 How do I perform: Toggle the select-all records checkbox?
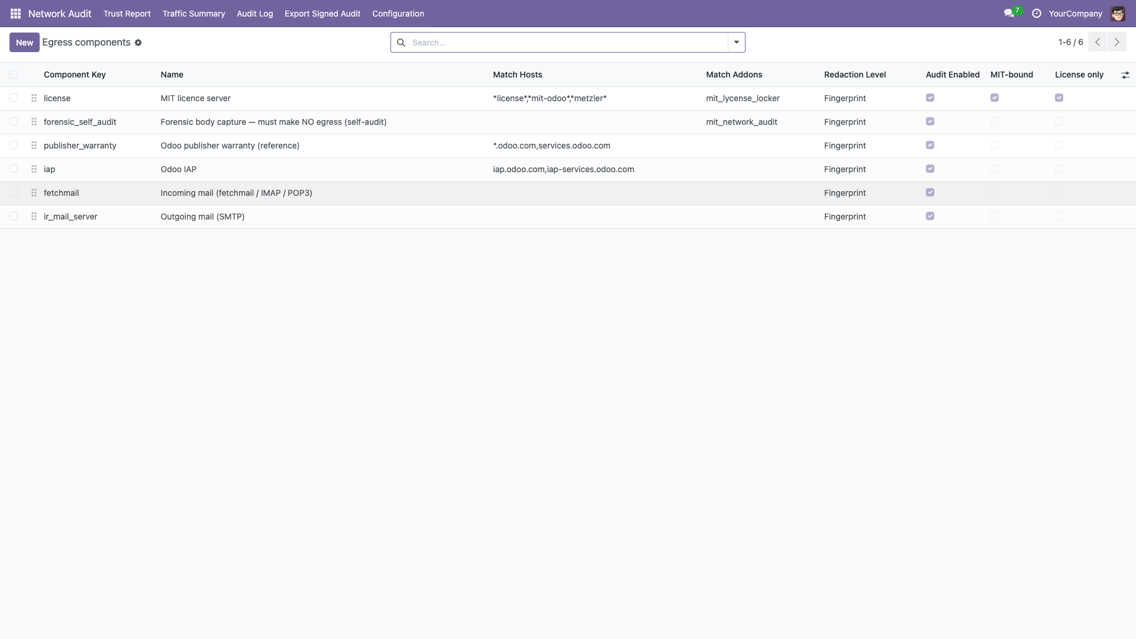14,75
